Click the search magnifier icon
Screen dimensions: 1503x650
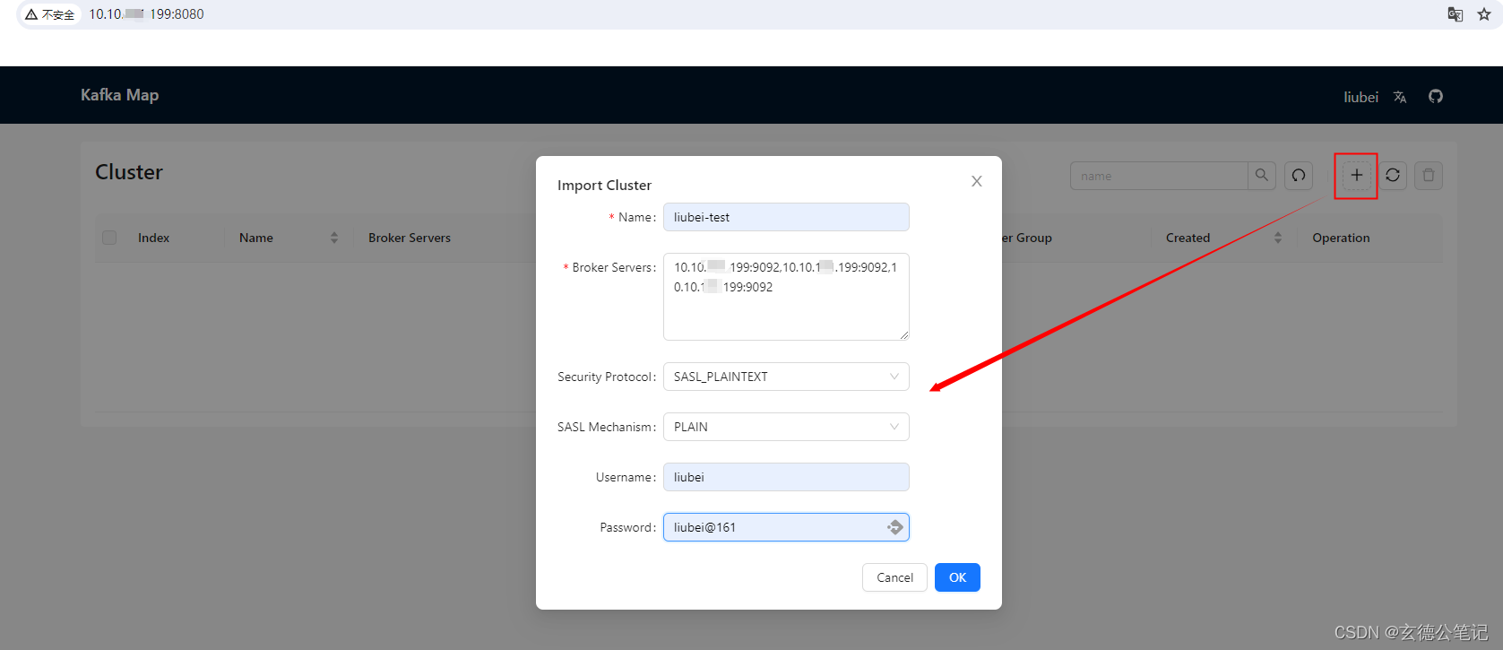1261,176
